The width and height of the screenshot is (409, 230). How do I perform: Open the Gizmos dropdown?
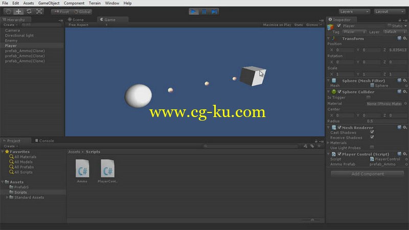(314, 25)
